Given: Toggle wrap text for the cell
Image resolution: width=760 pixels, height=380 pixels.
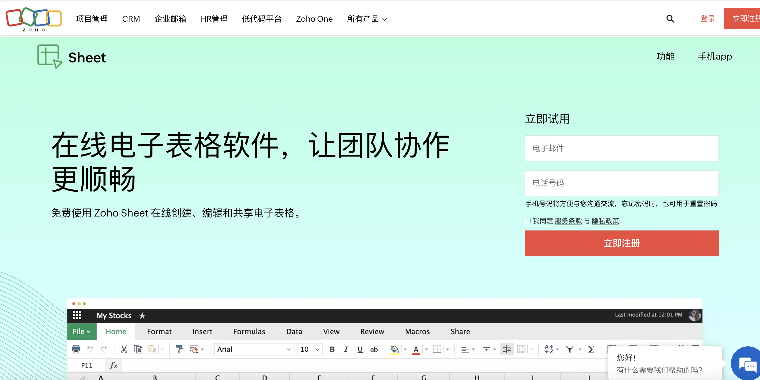Looking at the screenshot, I should point(507,349).
